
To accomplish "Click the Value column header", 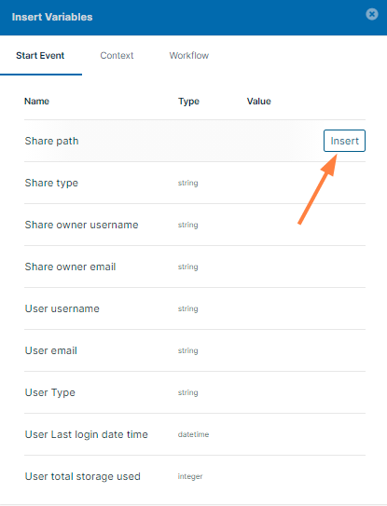I will [258, 102].
